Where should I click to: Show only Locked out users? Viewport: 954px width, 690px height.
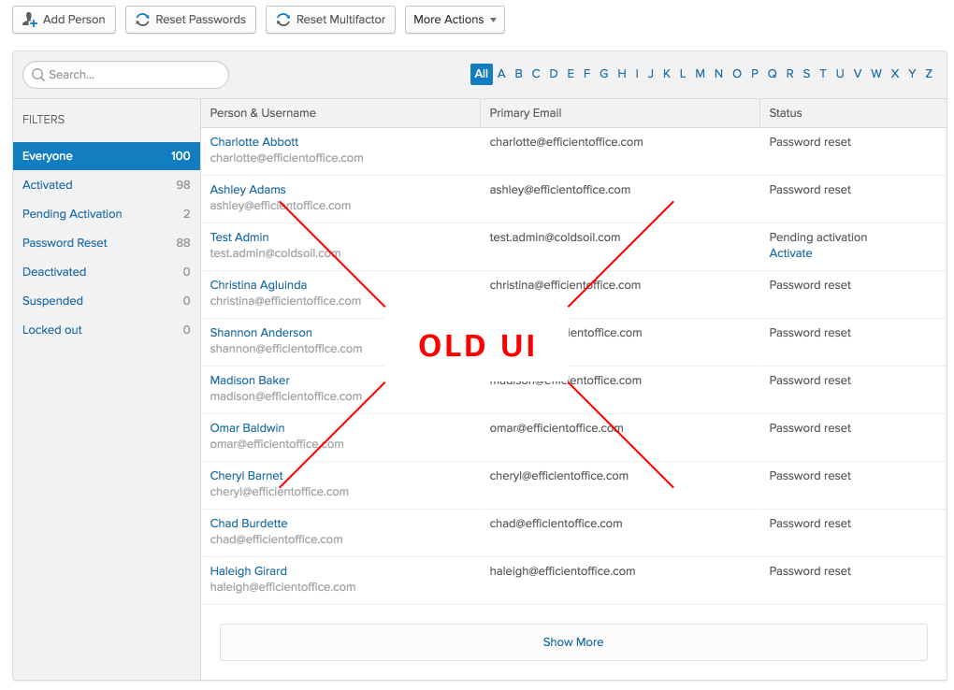[51, 329]
